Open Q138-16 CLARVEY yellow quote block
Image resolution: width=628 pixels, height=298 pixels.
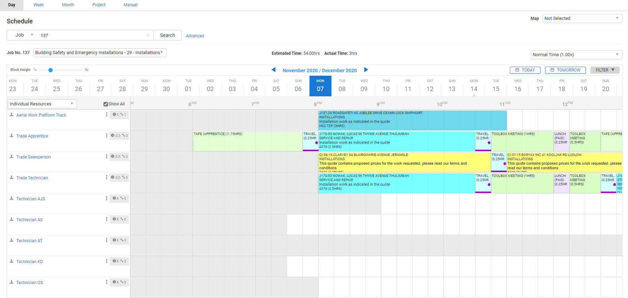tap(404, 162)
